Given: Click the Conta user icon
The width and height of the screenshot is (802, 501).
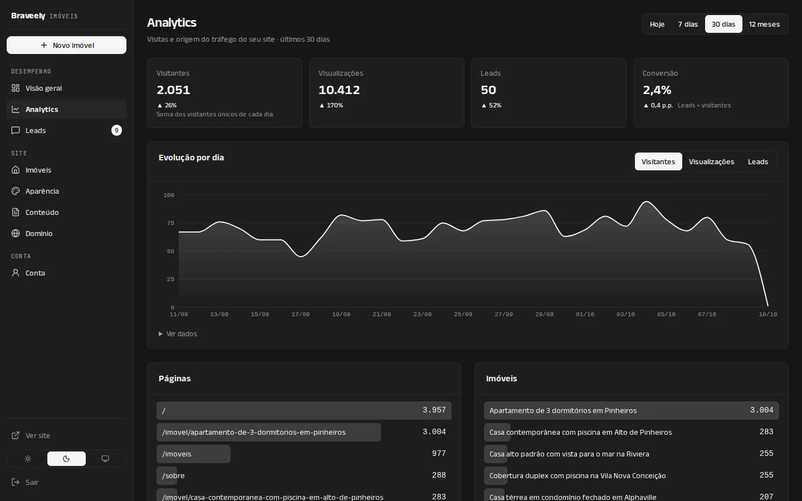Looking at the screenshot, I should [x=16, y=273].
